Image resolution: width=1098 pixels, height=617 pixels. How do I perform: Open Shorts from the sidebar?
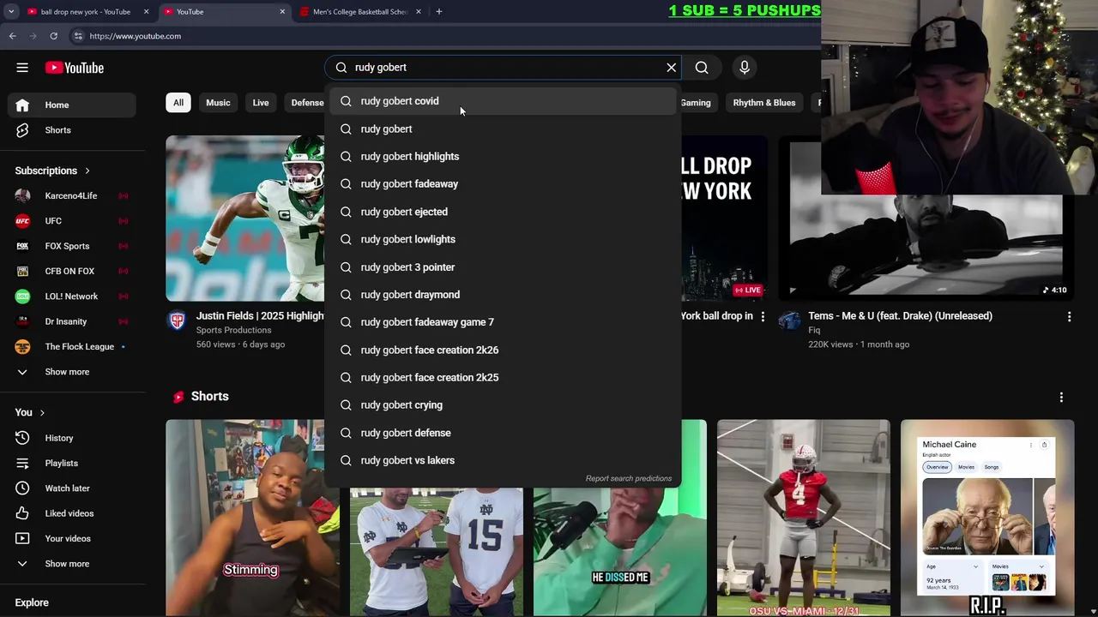click(x=72, y=130)
